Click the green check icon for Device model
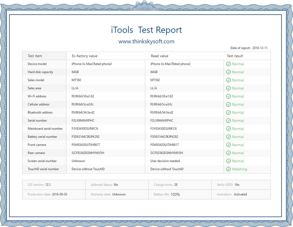293x227 pixels. click(x=228, y=64)
